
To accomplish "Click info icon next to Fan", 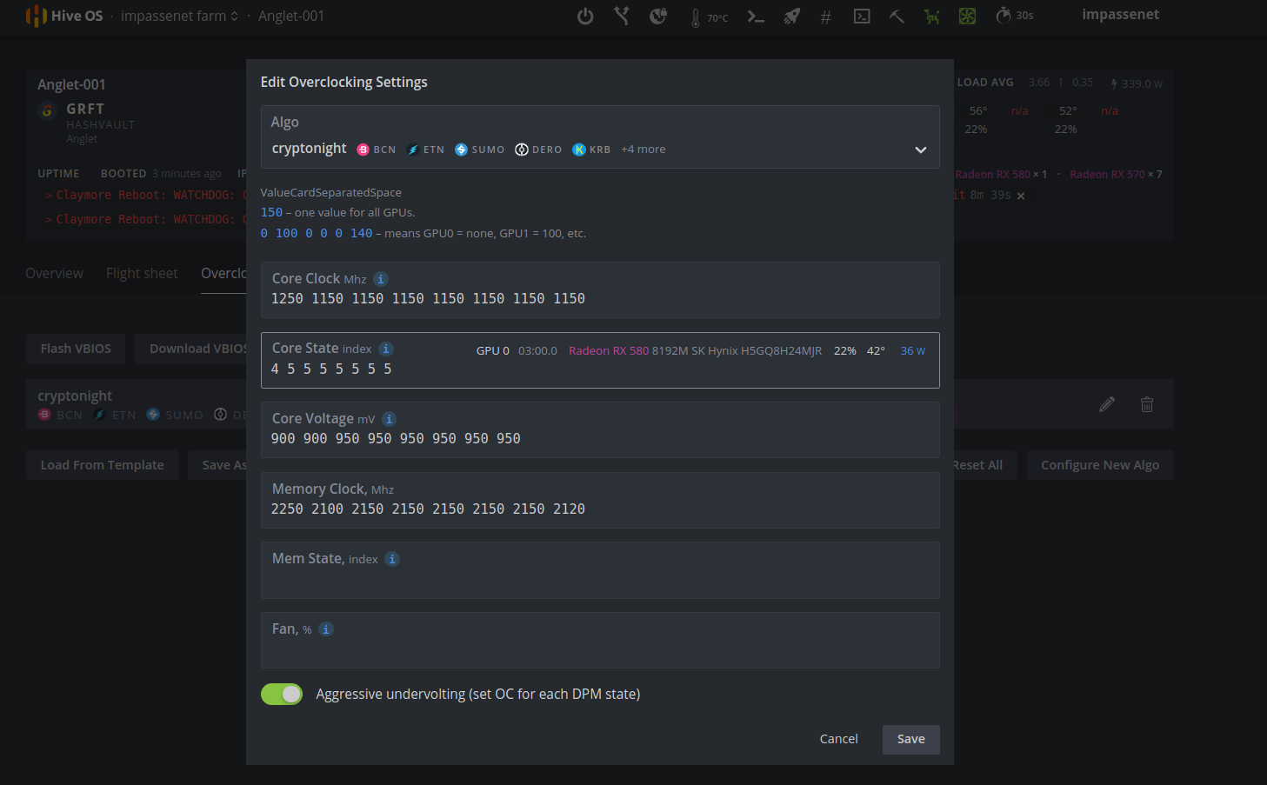I will click(326, 629).
